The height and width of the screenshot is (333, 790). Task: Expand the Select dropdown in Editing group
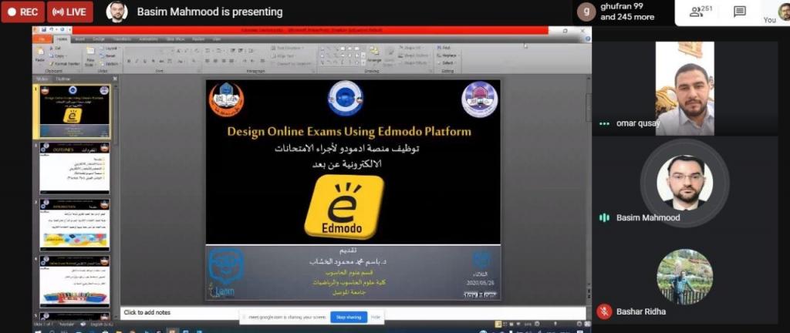tap(447, 63)
